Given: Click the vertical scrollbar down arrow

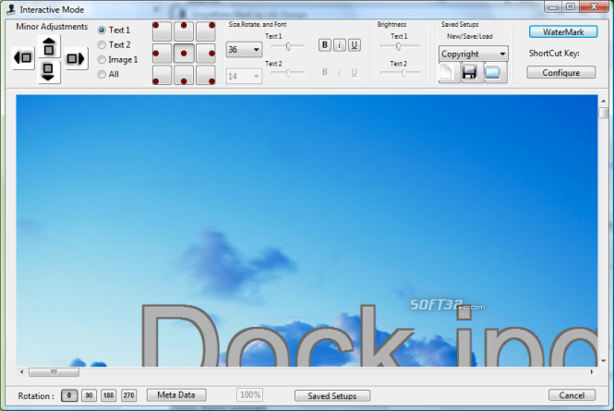Looking at the screenshot, I should pyautogui.click(x=604, y=361).
